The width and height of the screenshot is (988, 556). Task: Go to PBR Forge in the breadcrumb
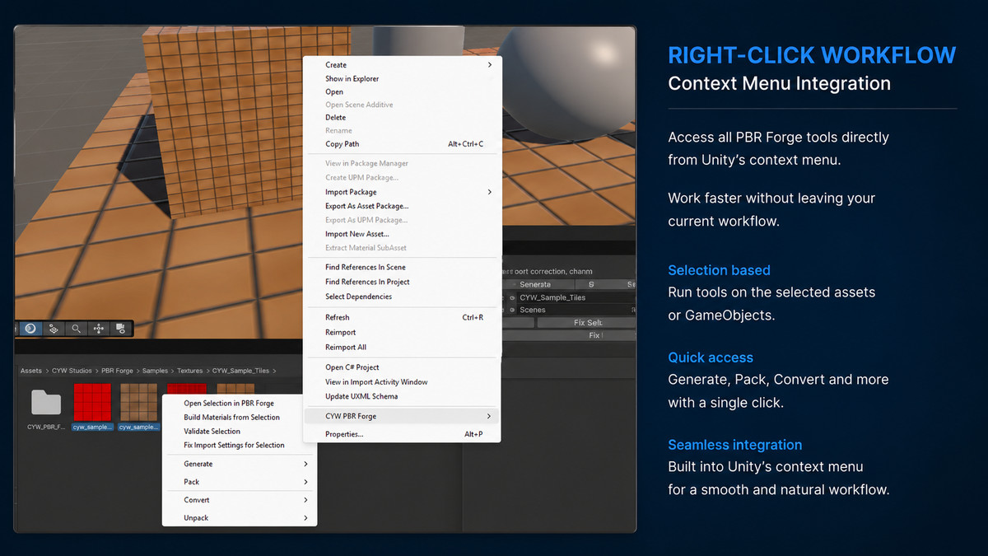pos(118,371)
